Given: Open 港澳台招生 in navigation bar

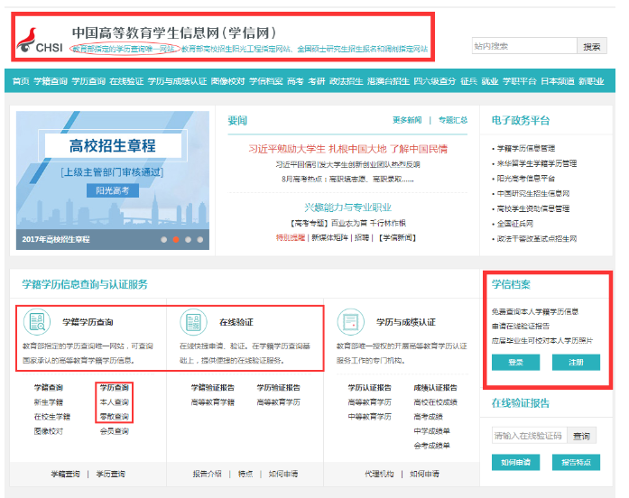Looking at the screenshot, I should tap(388, 81).
